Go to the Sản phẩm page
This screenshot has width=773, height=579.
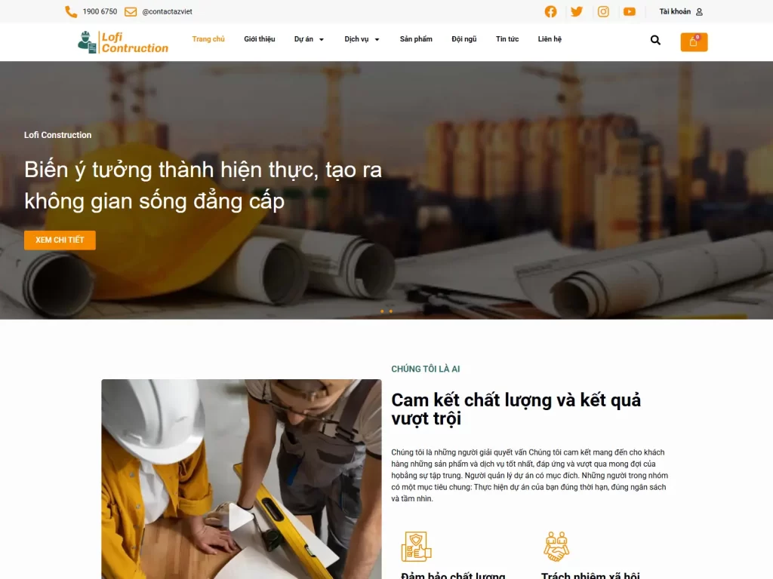click(x=416, y=39)
